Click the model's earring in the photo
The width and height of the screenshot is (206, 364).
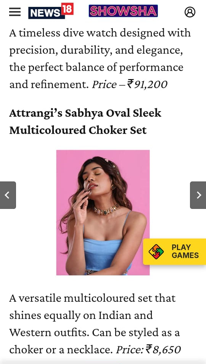coord(113,187)
